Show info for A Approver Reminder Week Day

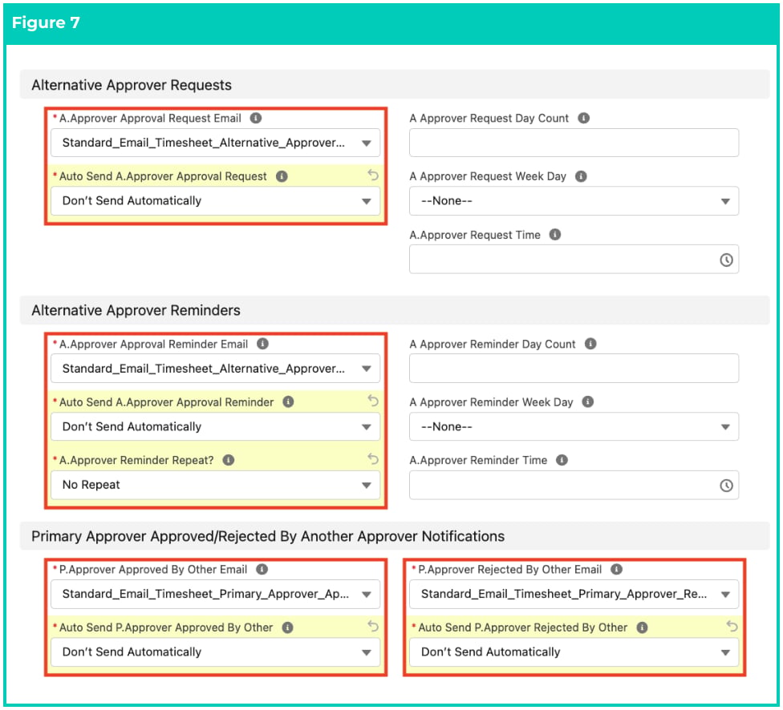[x=588, y=401]
